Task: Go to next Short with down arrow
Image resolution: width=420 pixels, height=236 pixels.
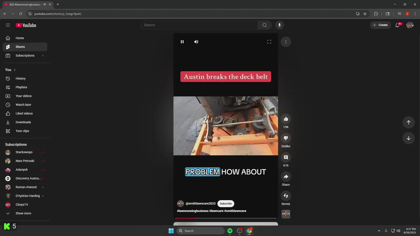Action: tap(409, 138)
